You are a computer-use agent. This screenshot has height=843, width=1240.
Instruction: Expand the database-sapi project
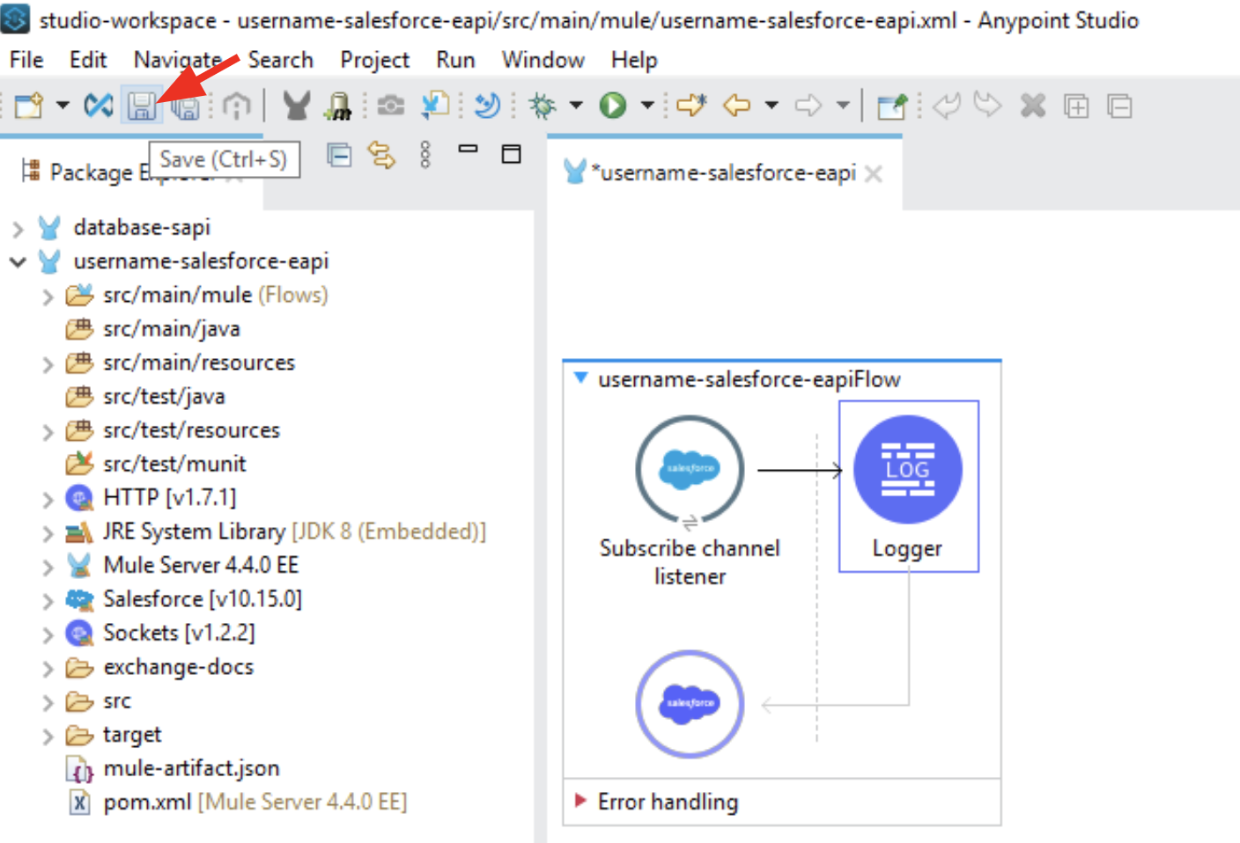[18, 229]
